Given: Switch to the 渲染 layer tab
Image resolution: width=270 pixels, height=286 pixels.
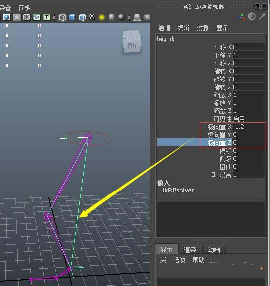Looking at the screenshot, I should 190,250.
